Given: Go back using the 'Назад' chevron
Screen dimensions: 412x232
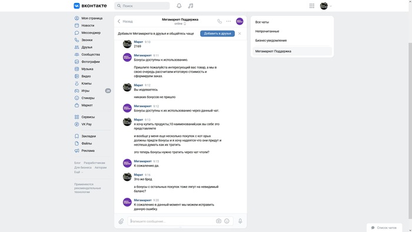Looking at the screenshot, I should [x=125, y=21].
